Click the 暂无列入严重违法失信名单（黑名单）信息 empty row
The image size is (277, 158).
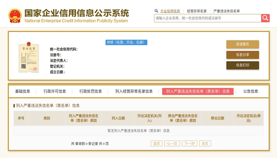(x=139, y=131)
